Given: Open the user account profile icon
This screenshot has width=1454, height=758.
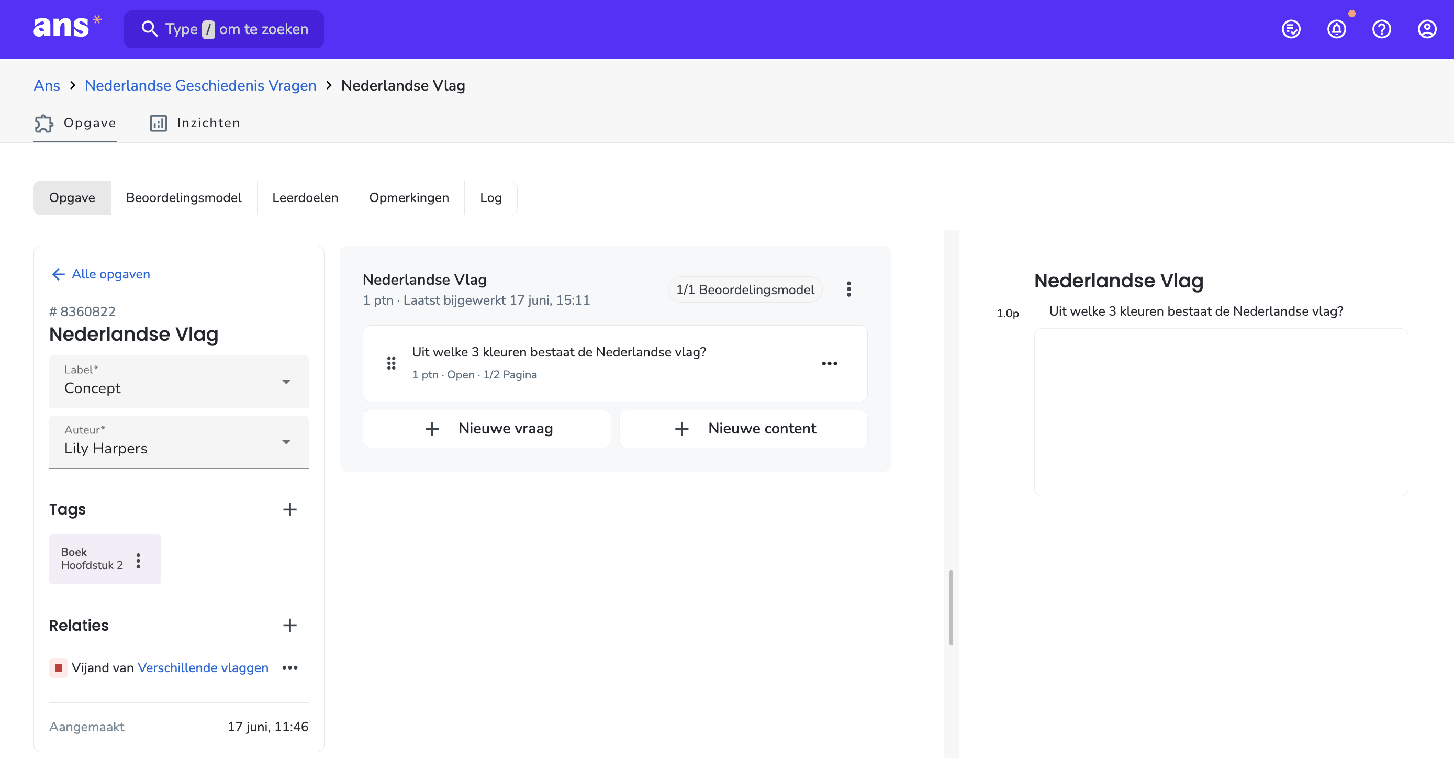Looking at the screenshot, I should tap(1426, 29).
